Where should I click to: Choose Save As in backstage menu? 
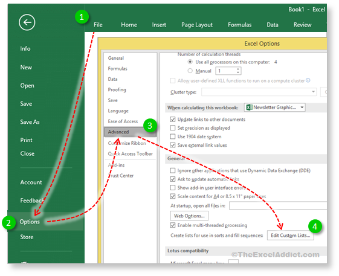[30, 122]
